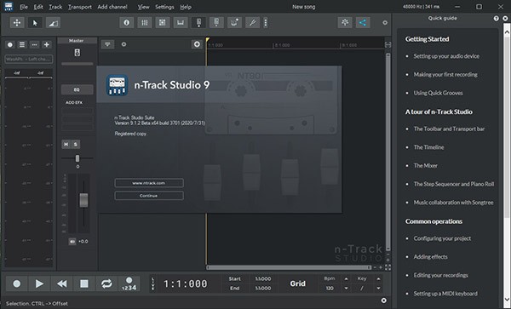Click the track area settings circle

coord(123,44)
